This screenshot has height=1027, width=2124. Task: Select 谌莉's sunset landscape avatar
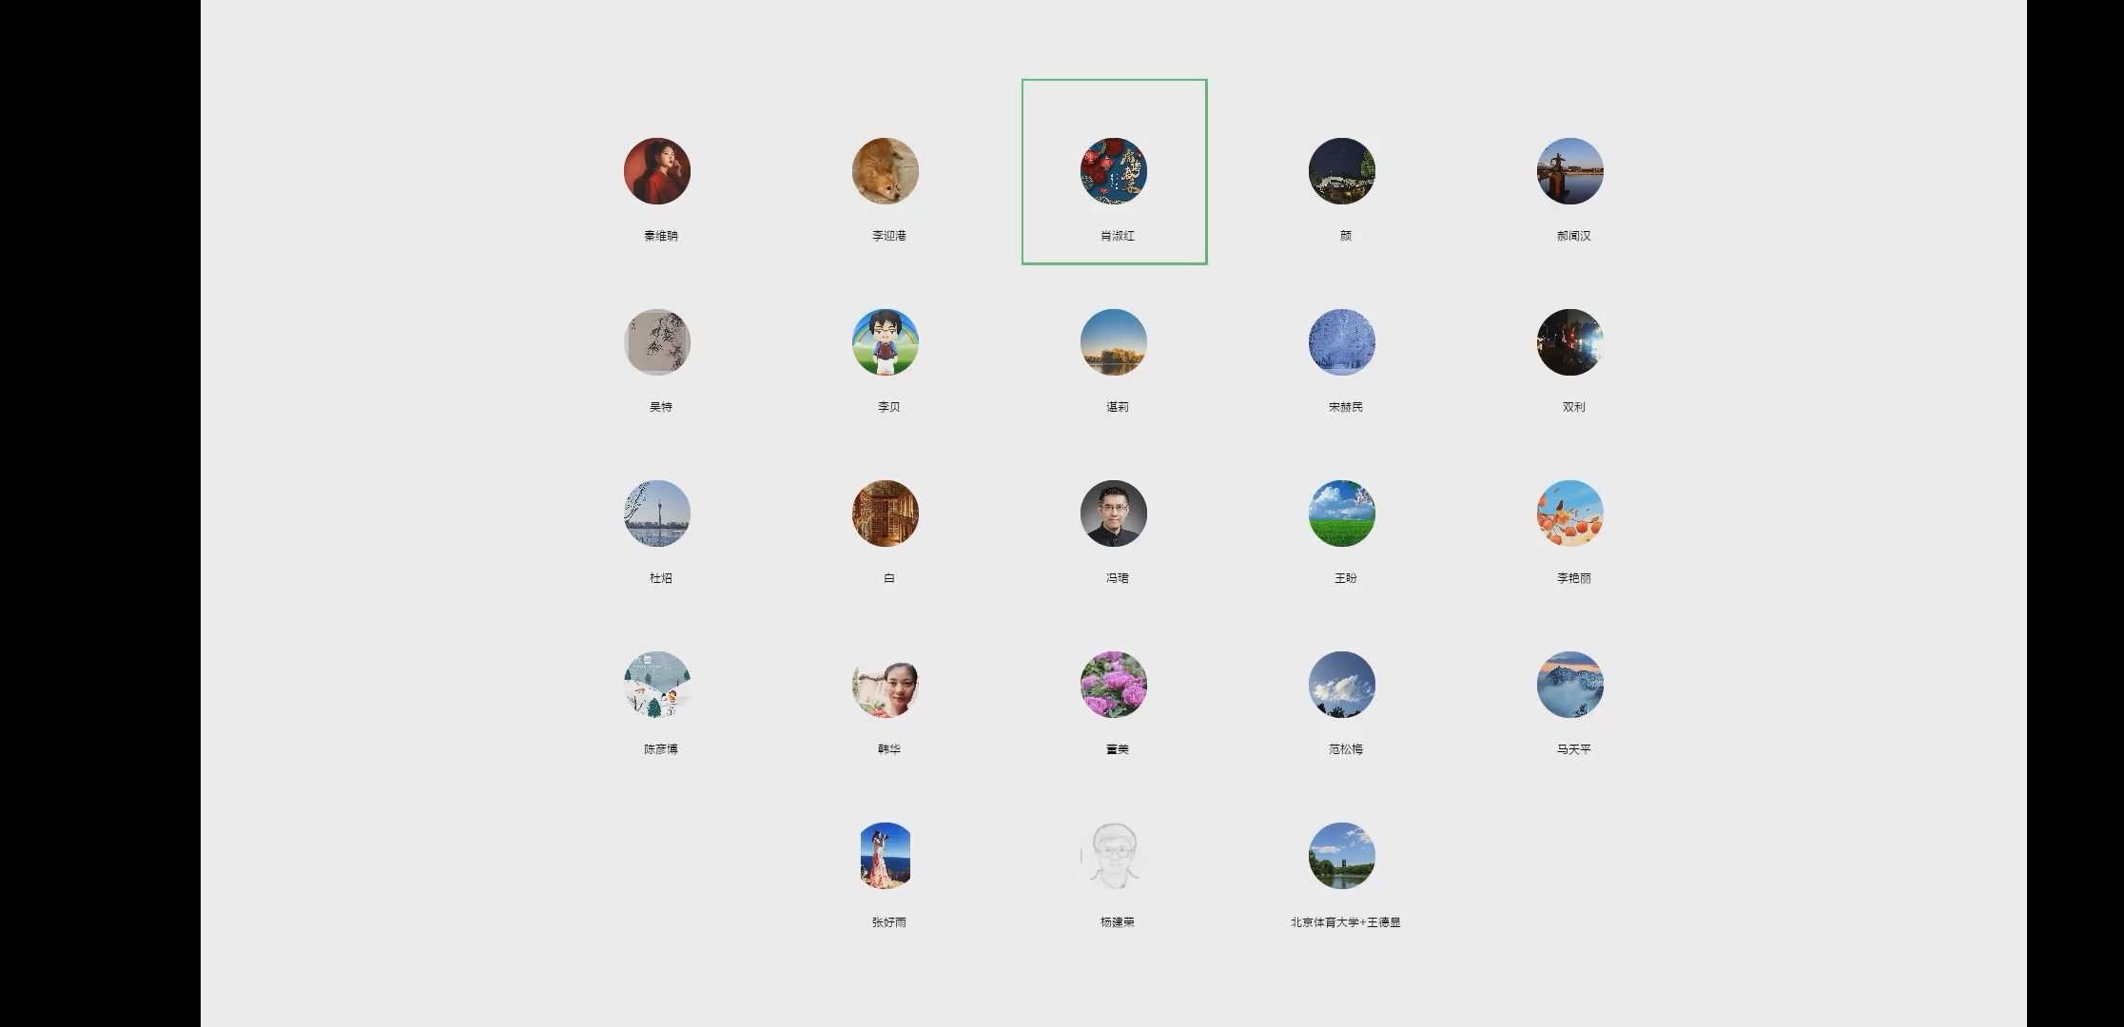(1113, 342)
